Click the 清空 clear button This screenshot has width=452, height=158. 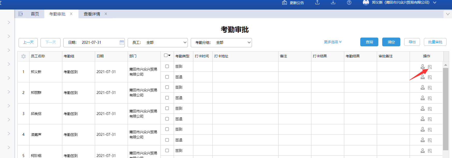(391, 42)
